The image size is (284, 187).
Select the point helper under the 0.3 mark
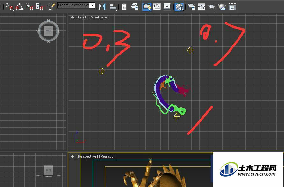coord(102,71)
